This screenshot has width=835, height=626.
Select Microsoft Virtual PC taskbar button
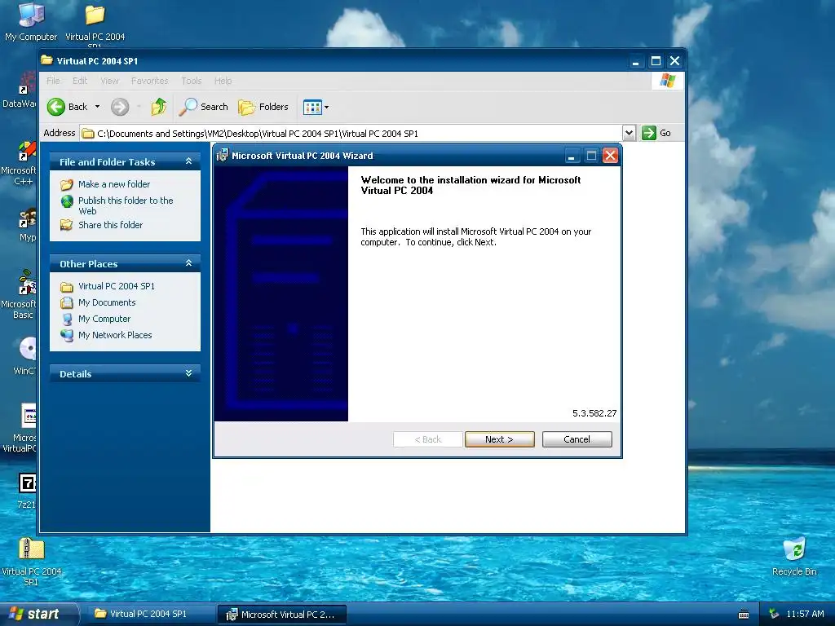tap(282, 615)
